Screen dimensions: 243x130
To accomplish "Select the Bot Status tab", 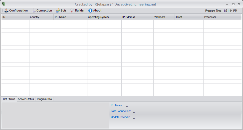I will (x=9, y=99).
